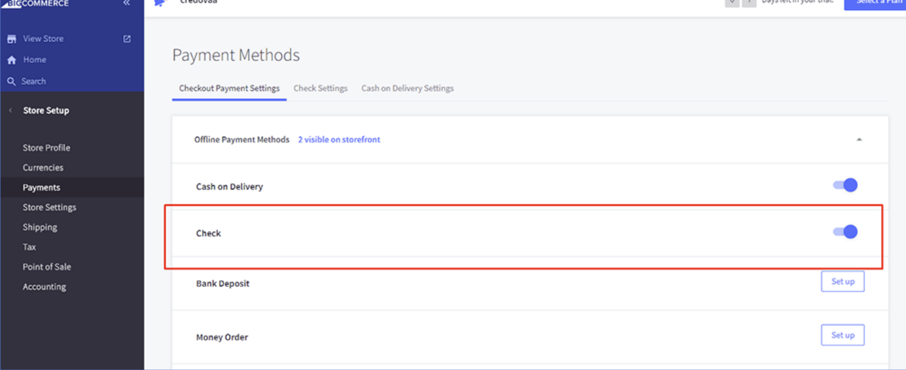Click the Search magnifier icon
This screenshot has height=370, width=906.
pos(11,81)
